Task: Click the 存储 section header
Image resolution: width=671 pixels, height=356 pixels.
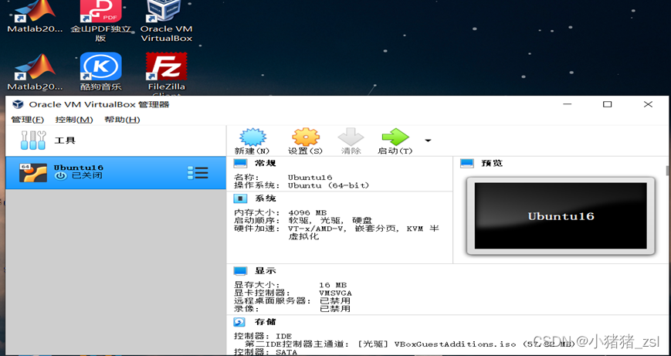Action: click(266, 322)
